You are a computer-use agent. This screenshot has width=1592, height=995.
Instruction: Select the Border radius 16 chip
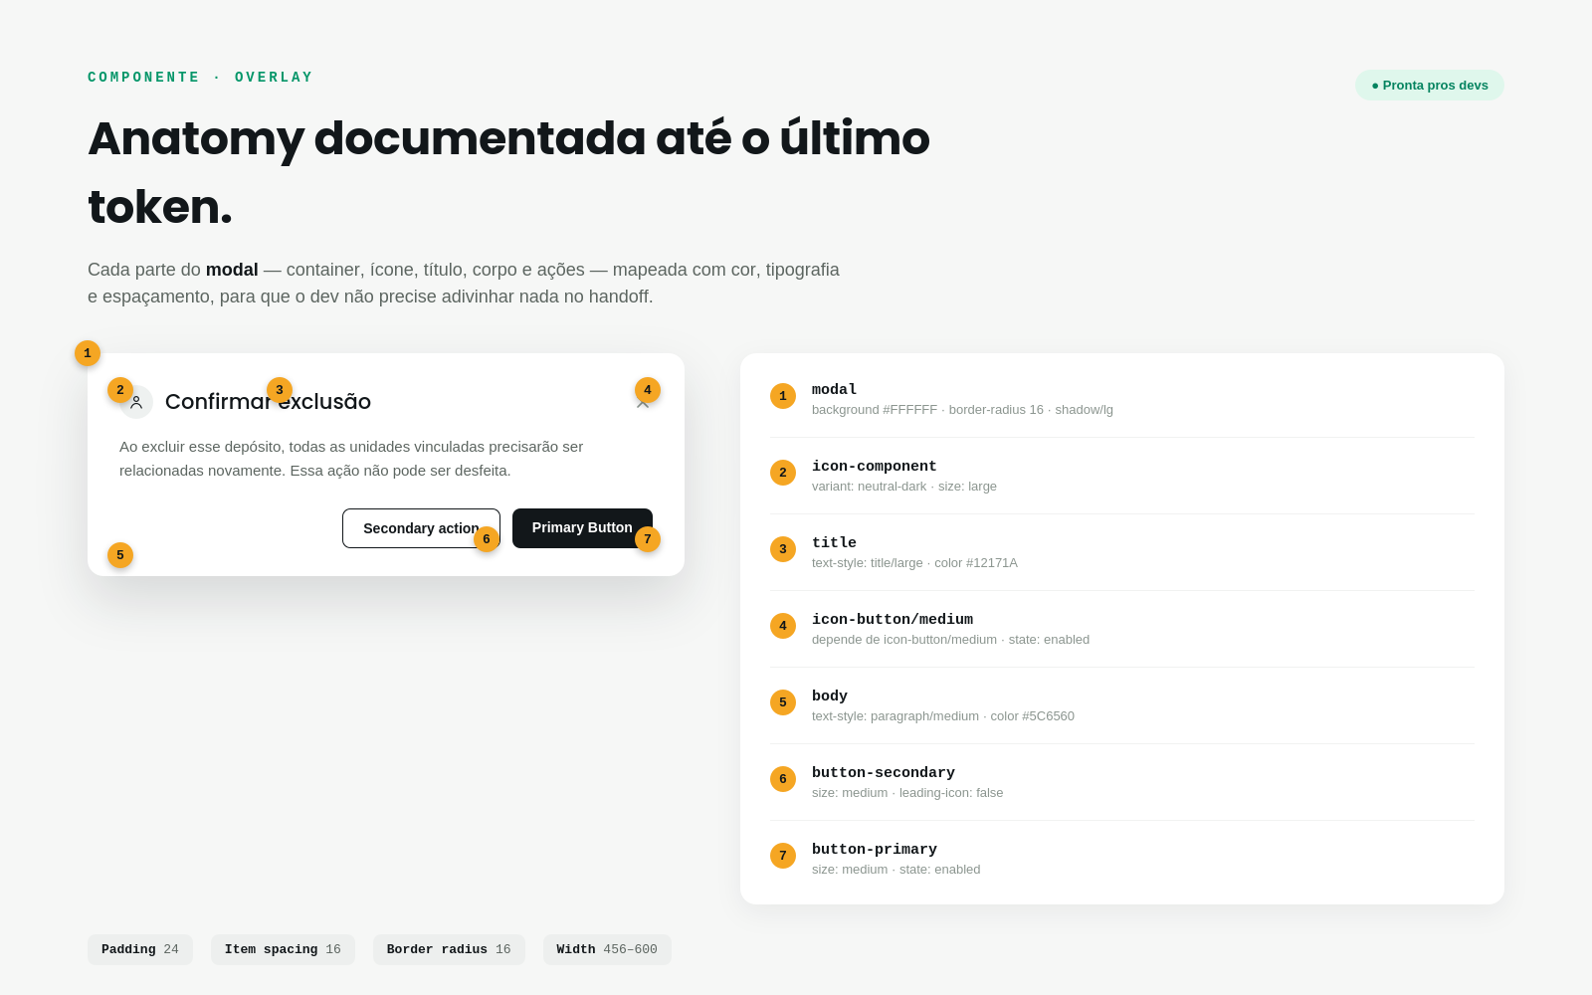pyautogui.click(x=449, y=949)
